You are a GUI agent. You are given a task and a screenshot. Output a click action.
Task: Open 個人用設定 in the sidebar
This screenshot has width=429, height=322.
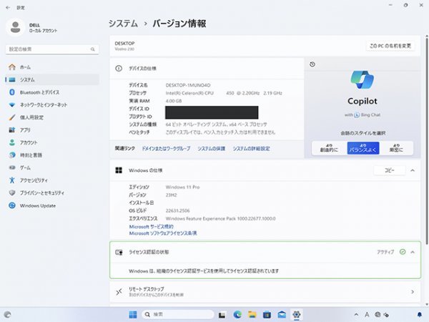[52, 117]
